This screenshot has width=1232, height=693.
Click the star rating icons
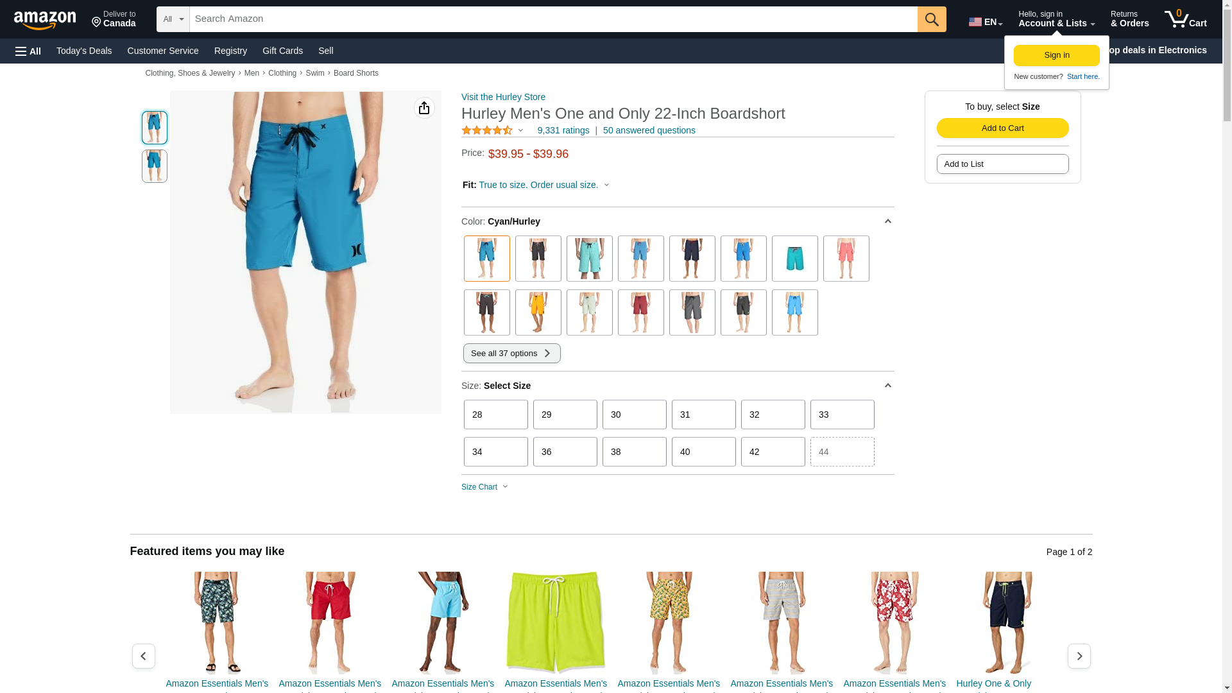[487, 130]
